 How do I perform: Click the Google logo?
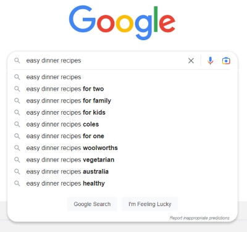(x=122, y=23)
